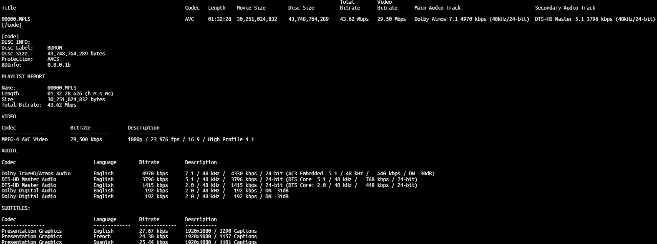Click the BDInfo version 0.8.0.1b
657x244 pixels.
tap(59, 65)
